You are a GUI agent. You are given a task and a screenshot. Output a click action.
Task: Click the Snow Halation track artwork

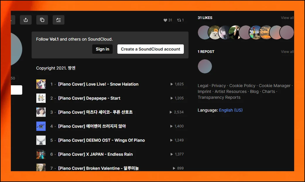click(41, 84)
